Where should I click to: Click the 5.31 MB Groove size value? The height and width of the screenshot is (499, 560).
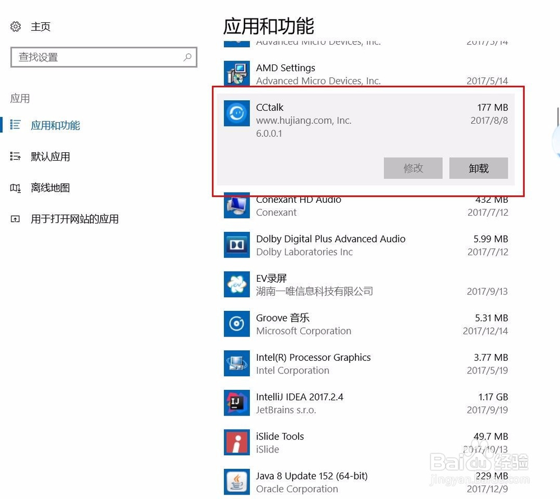click(x=492, y=318)
